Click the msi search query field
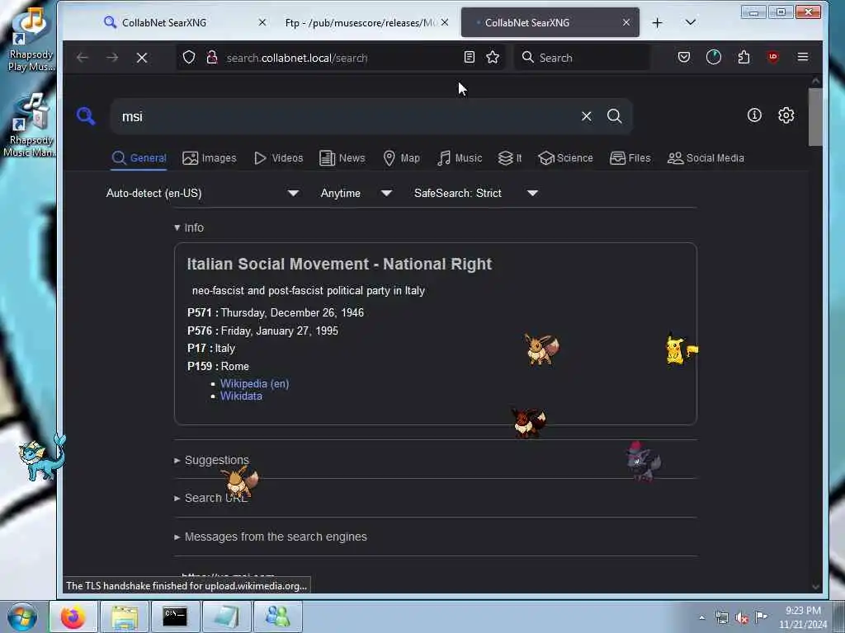 pyautogui.click(x=345, y=116)
